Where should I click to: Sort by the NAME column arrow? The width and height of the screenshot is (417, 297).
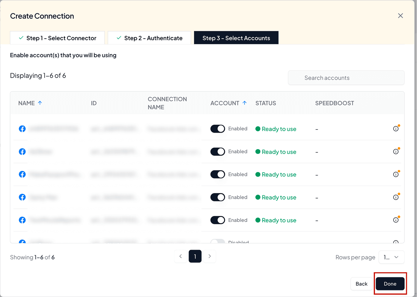pyautogui.click(x=40, y=103)
